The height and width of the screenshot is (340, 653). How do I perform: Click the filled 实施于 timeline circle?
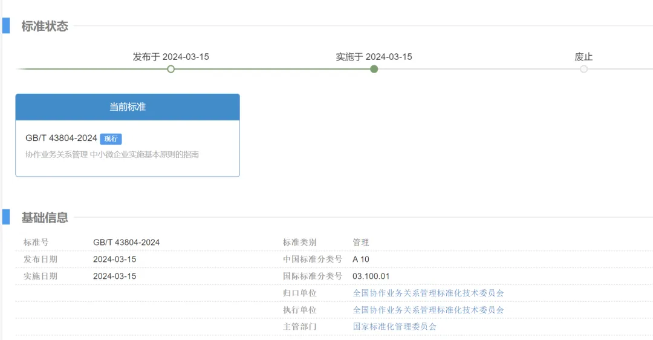tap(374, 69)
